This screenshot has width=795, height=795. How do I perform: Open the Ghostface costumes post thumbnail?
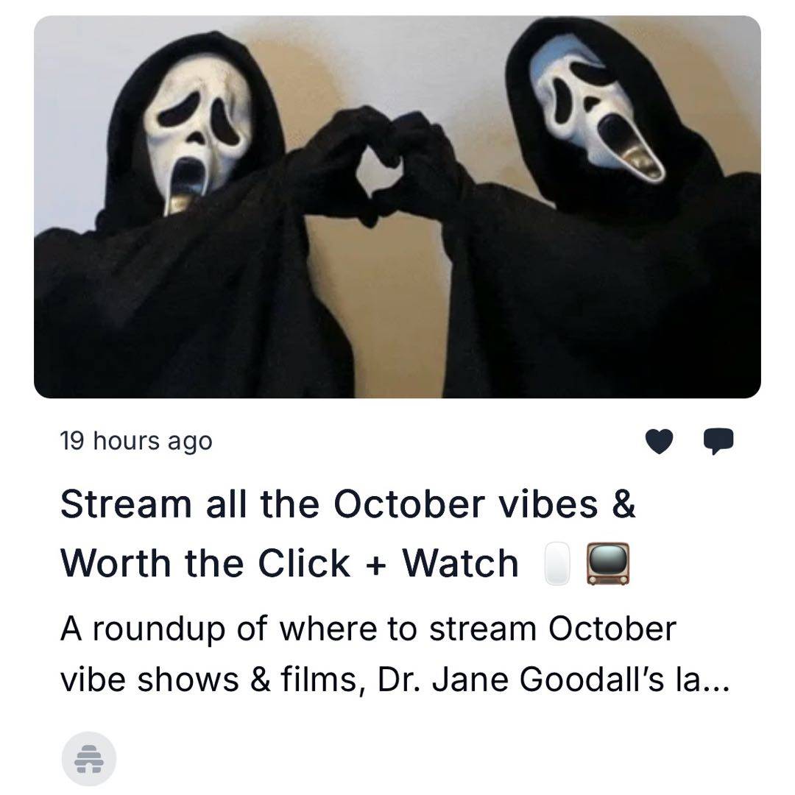point(397,207)
